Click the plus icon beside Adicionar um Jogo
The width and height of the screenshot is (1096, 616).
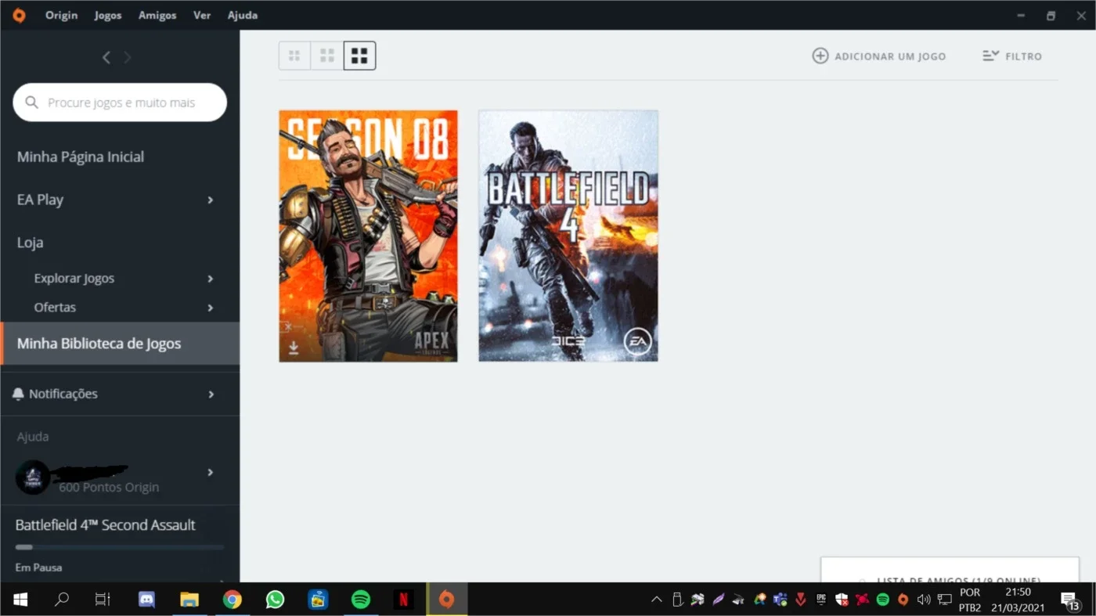click(820, 56)
